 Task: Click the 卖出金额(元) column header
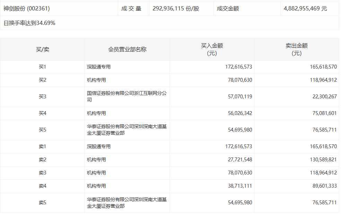pyautogui.click(x=296, y=50)
